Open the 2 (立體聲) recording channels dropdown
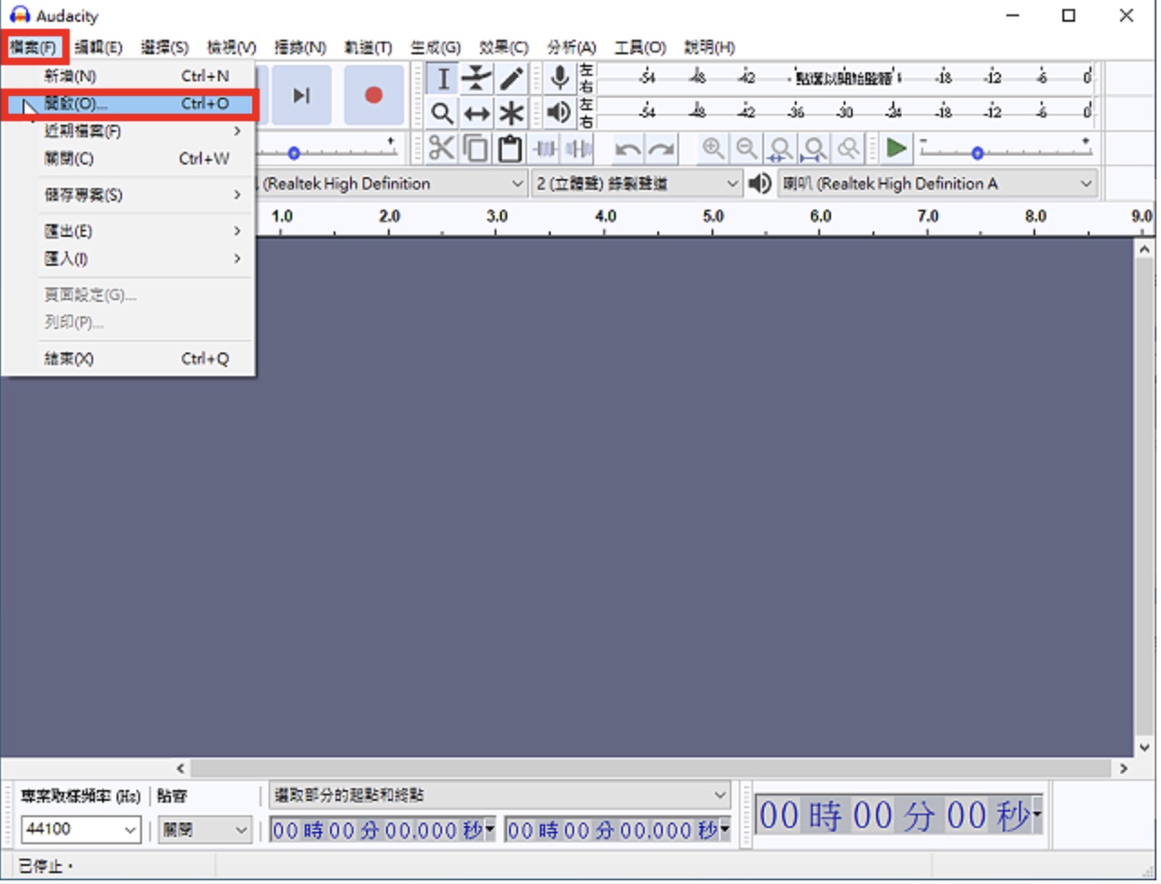Viewport: 1161px width, 884px height. tap(637, 183)
